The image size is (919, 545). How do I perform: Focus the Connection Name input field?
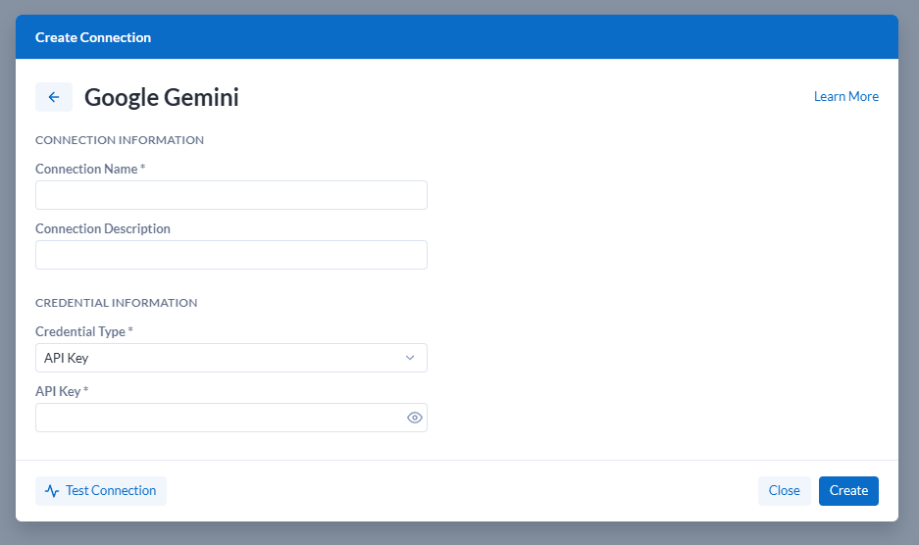pyautogui.click(x=231, y=195)
